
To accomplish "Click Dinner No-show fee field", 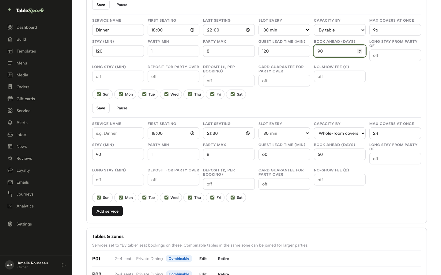I will coord(340,76).
